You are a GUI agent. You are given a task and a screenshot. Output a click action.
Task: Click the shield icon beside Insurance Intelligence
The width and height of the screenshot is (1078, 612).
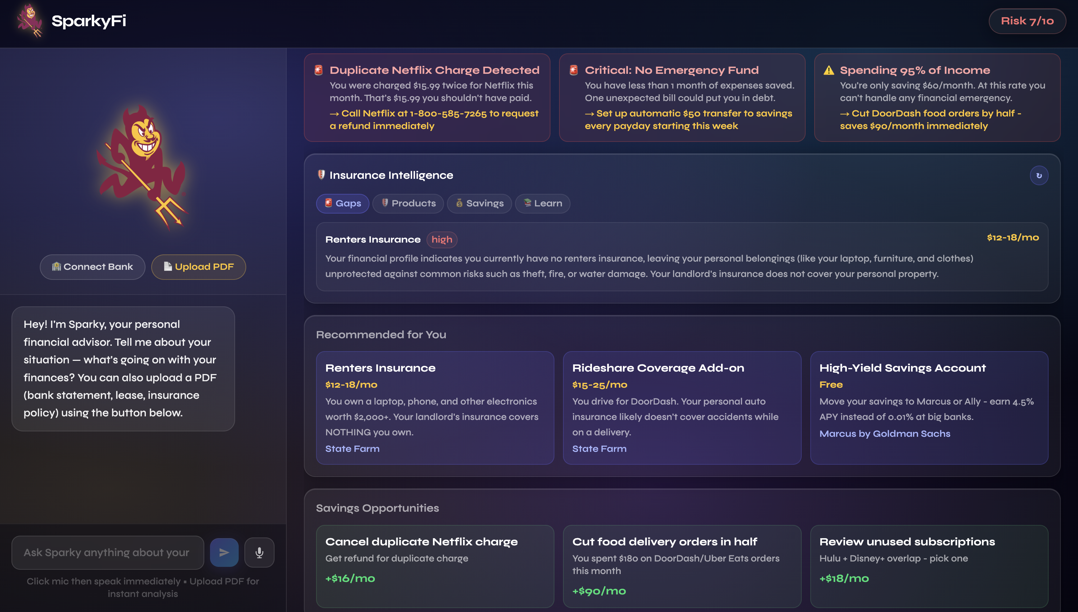(321, 175)
